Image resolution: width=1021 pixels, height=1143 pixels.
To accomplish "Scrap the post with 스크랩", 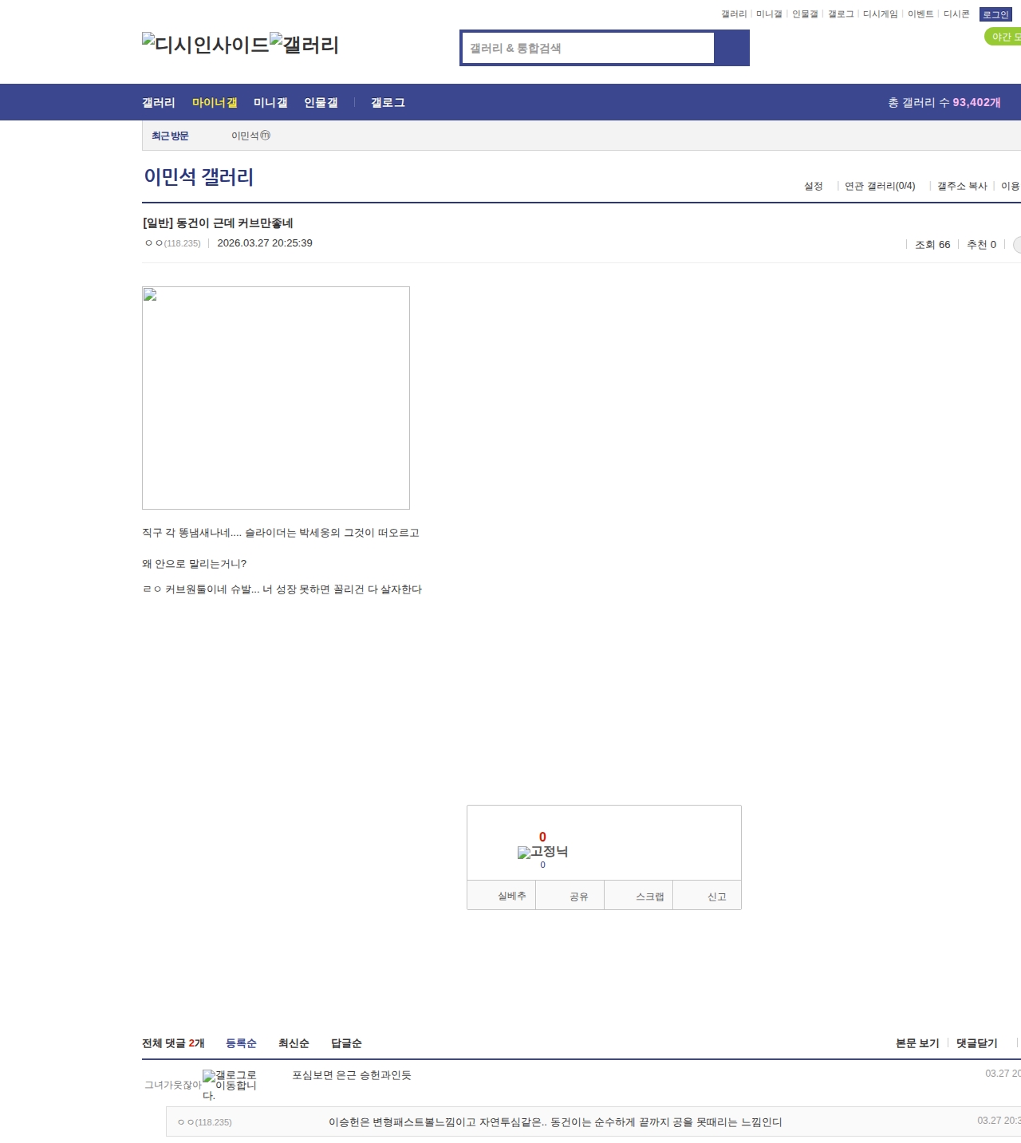I will click(649, 897).
